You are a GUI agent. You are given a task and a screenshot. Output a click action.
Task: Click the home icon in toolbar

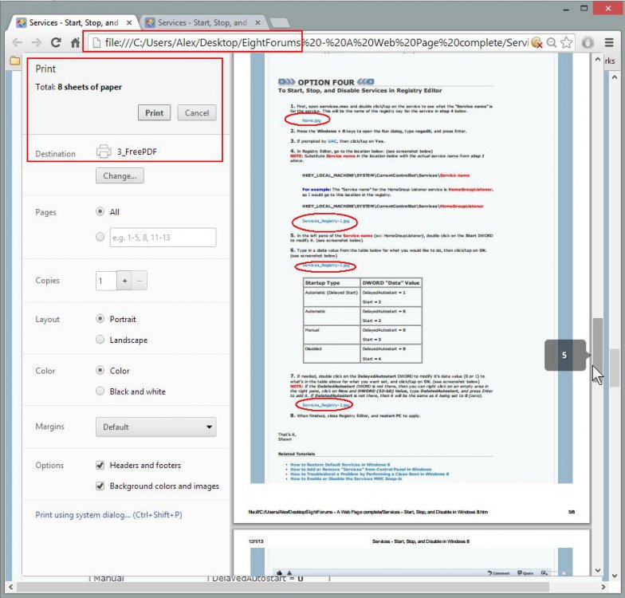coord(76,43)
